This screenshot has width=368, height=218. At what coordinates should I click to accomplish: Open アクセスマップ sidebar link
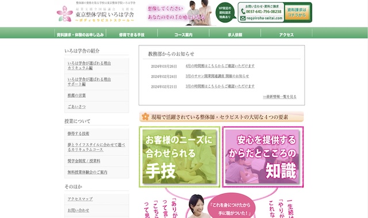(x=80, y=199)
